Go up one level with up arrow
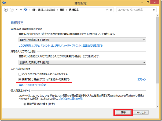This screenshot has width=162, height=121. tap(20, 10)
